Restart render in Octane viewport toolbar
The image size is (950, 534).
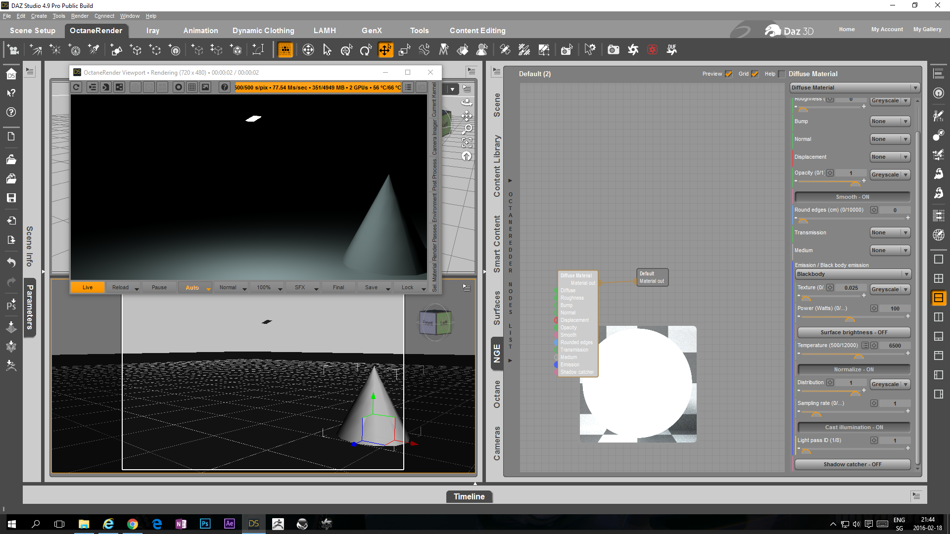point(76,88)
